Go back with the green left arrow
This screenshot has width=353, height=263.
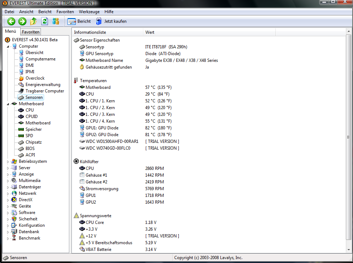click(x=11, y=21)
